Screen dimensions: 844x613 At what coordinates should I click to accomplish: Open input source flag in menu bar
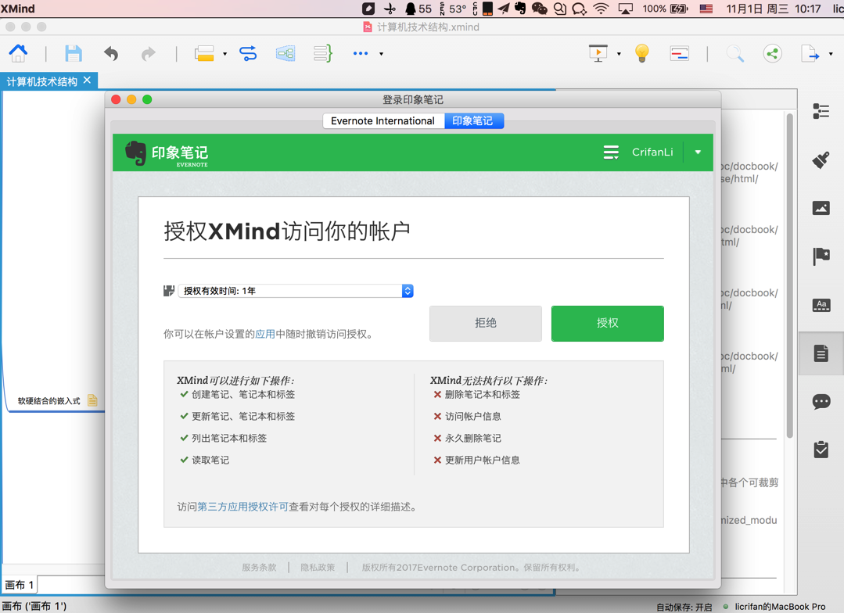click(706, 9)
